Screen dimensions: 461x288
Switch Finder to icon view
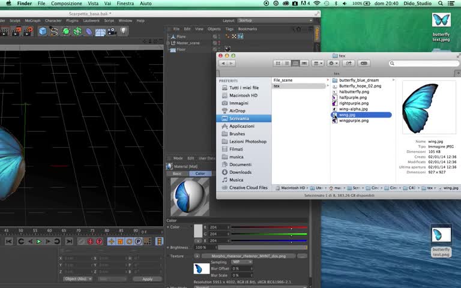click(277, 63)
